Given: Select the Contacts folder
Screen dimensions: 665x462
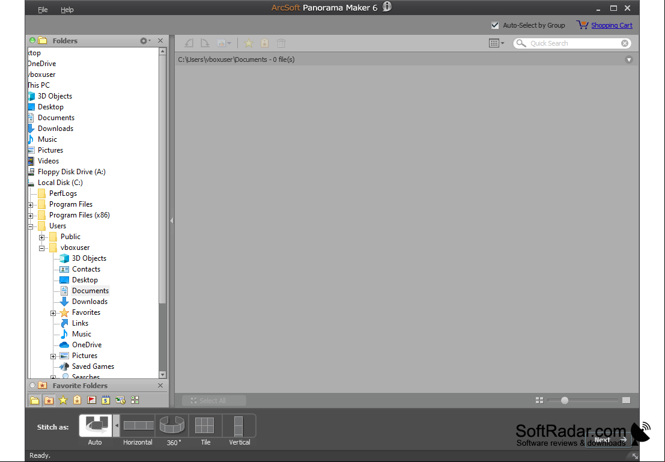Looking at the screenshot, I should point(86,269).
